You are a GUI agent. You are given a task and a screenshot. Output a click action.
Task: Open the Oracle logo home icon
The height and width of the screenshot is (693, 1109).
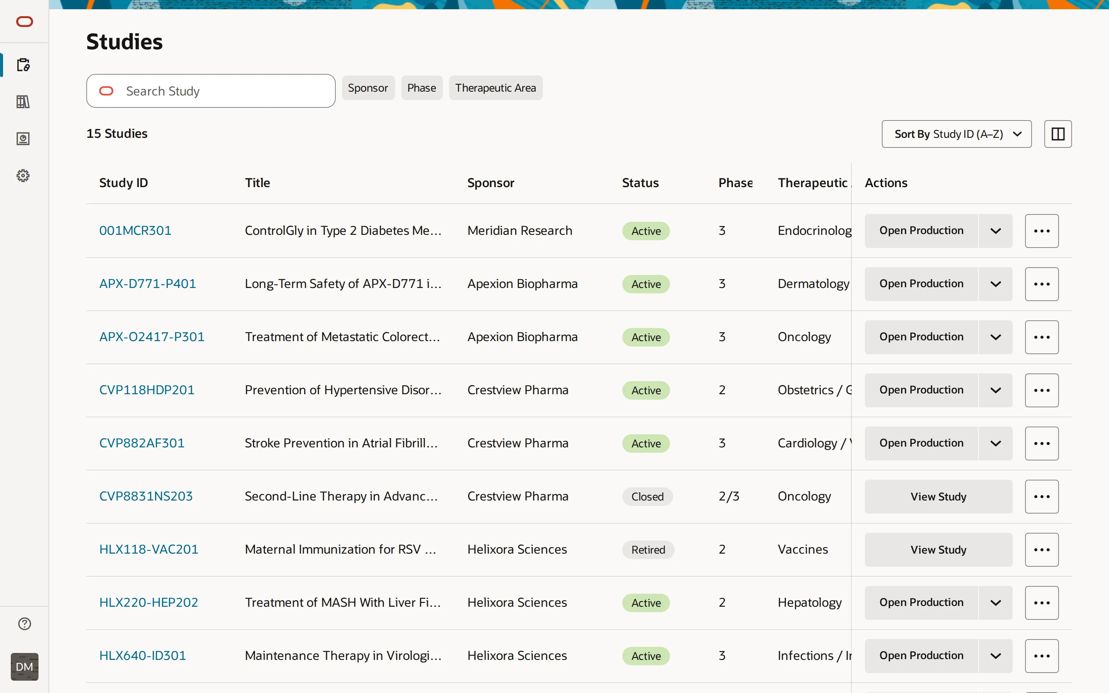[x=24, y=22]
